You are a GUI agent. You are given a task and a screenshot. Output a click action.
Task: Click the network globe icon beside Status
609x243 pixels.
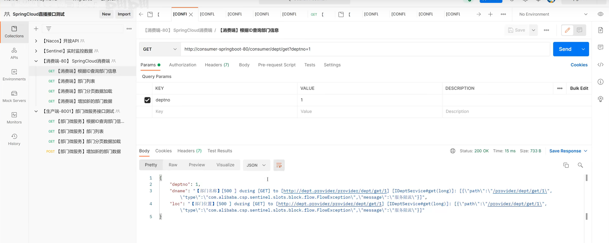coord(453,151)
